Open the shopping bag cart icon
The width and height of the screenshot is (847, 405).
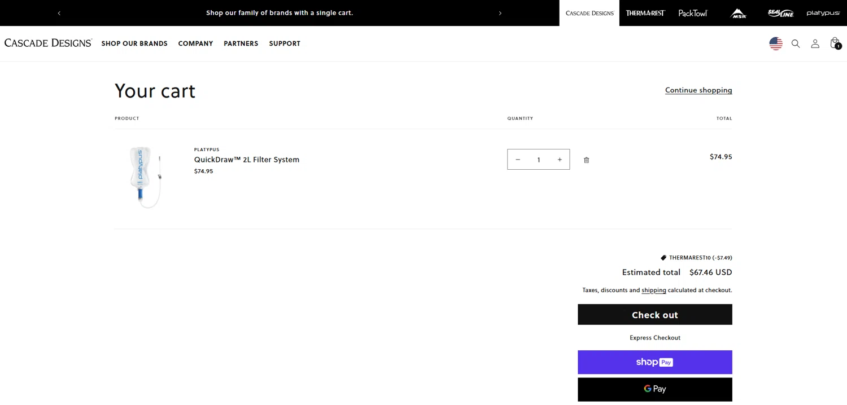[x=835, y=43]
